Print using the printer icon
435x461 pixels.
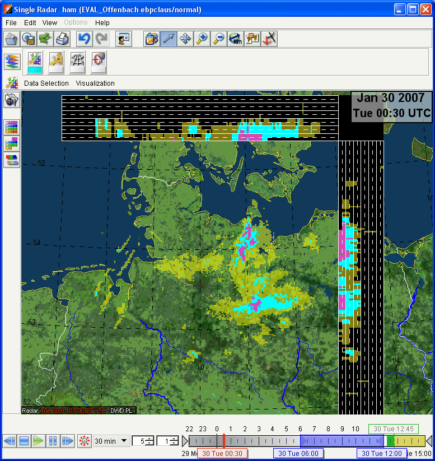tap(62, 39)
